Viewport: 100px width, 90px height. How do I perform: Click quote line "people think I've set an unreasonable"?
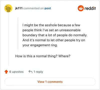pyautogui.click(x=51, y=30)
